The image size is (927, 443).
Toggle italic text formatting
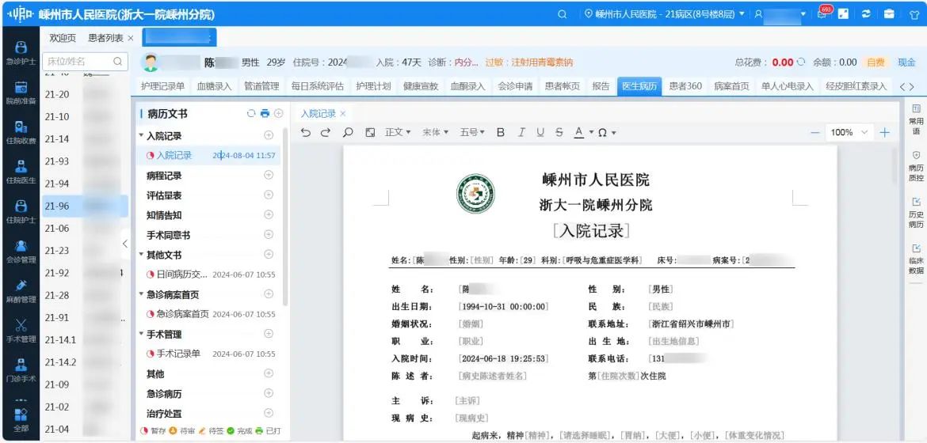(x=521, y=133)
